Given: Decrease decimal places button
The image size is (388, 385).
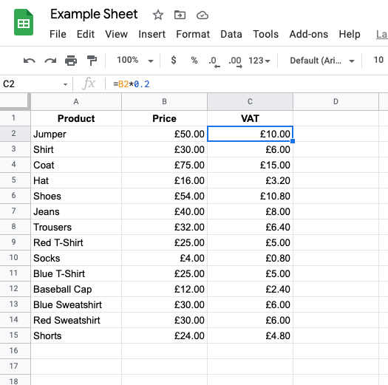Looking at the screenshot, I should point(214,61).
